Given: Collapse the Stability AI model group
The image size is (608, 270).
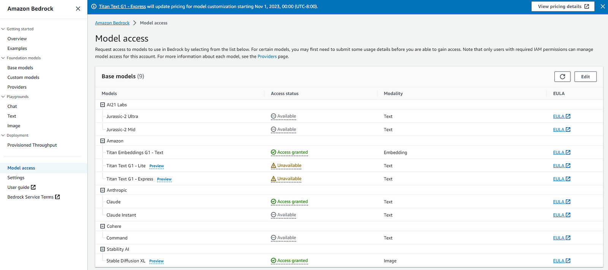Looking at the screenshot, I should click(x=103, y=249).
